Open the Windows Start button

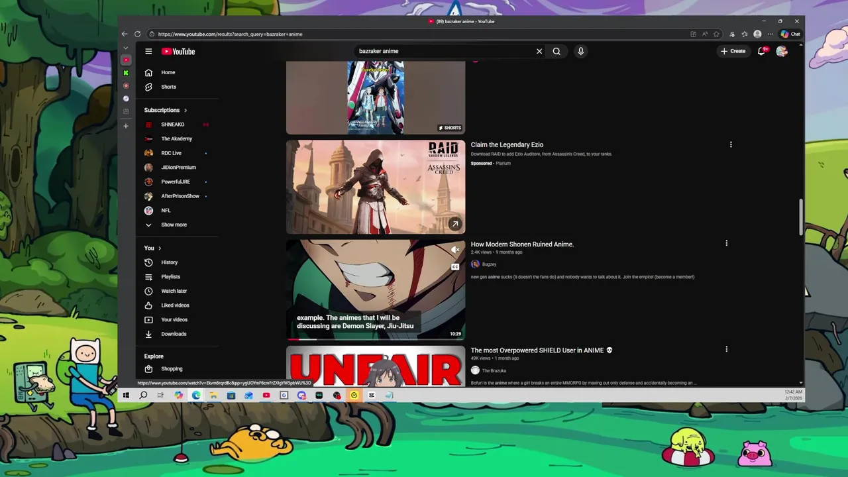(x=126, y=396)
